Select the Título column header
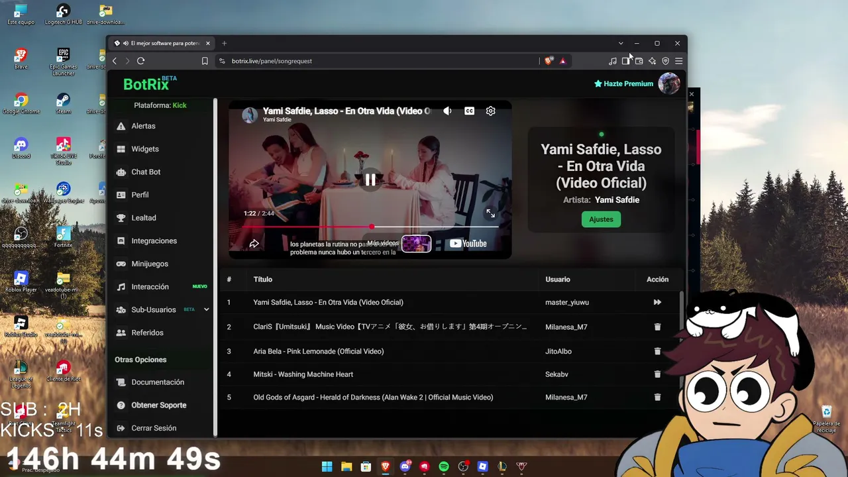Image resolution: width=848 pixels, height=477 pixels. click(263, 280)
